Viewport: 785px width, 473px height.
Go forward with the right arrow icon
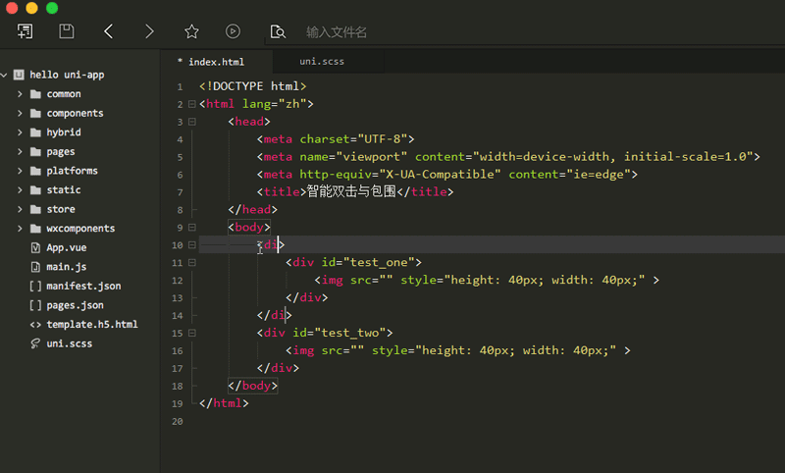(x=149, y=31)
